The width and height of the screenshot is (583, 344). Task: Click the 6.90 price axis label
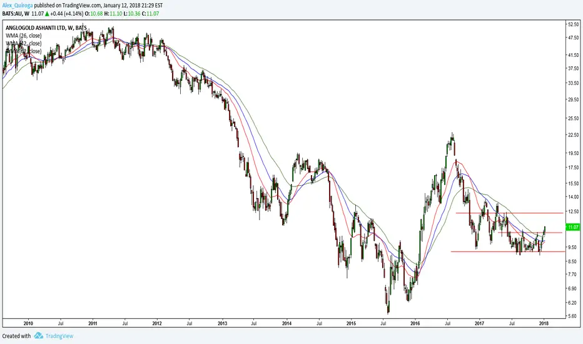(x=572, y=288)
